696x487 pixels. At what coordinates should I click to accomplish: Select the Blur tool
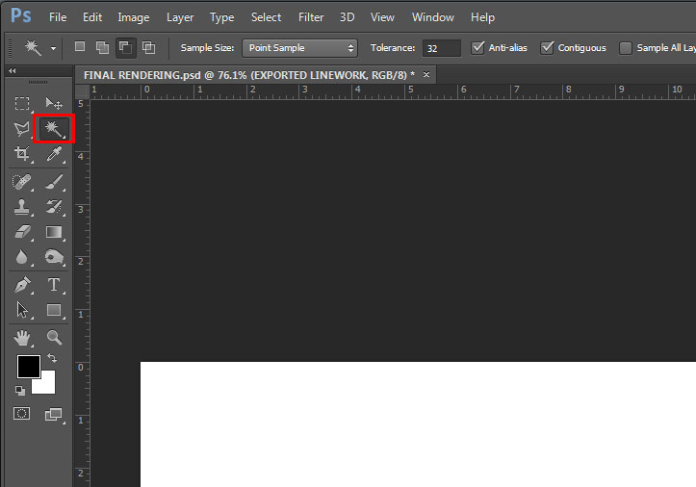[x=22, y=257]
